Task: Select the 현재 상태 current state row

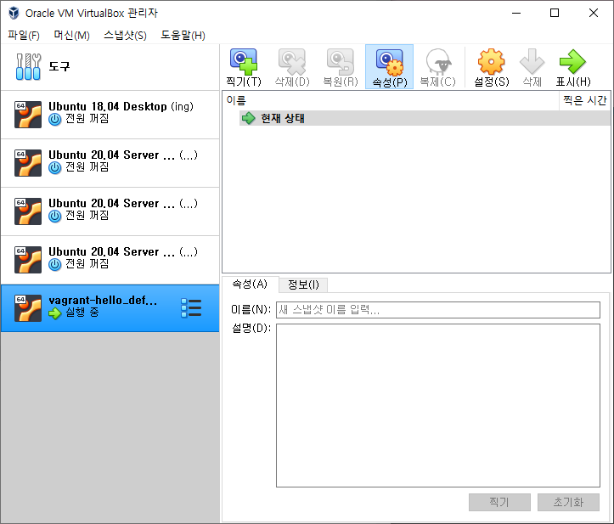Action: tap(425, 118)
